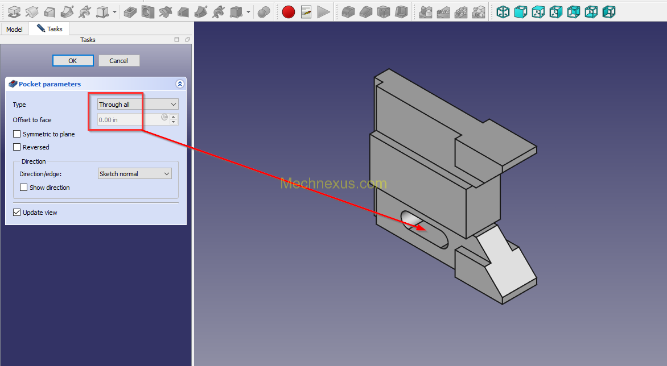Decrease Offset to face with down arrow
The height and width of the screenshot is (366, 667).
click(174, 122)
